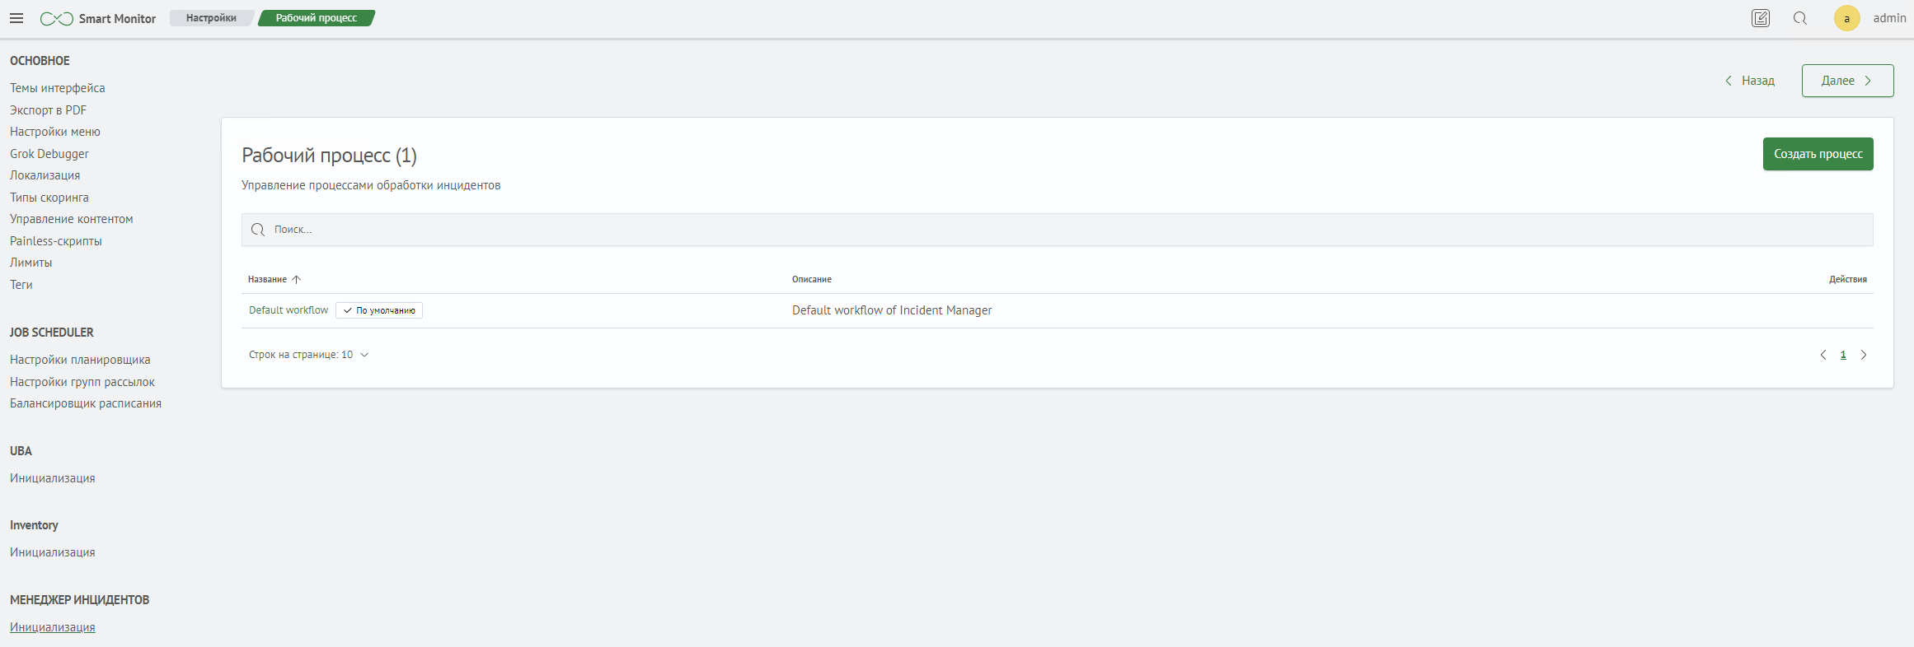Open Темы интерфейса settings

coord(58,88)
